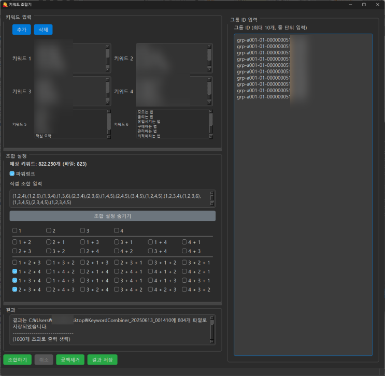Click the 조합하기 button at bottom
This screenshot has width=385, height=376.
[17, 360]
